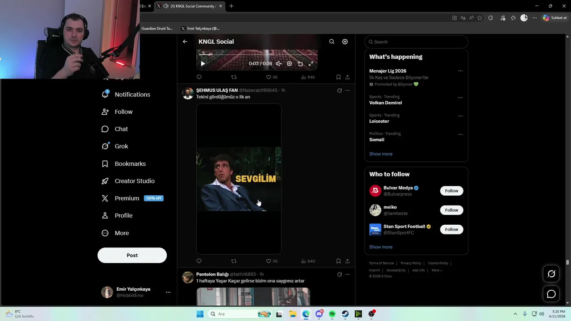
Task: Like the post with 20 likes
Action: (272, 261)
